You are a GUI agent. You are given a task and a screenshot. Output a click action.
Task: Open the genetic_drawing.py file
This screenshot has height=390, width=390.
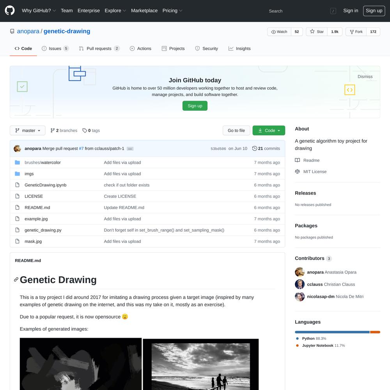click(43, 230)
